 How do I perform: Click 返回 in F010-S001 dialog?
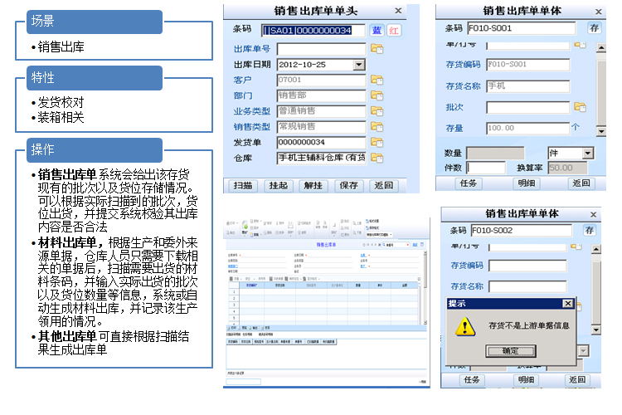coord(581,183)
